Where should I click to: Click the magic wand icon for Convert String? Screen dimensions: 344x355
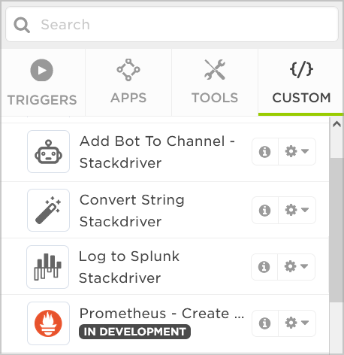[x=48, y=210]
